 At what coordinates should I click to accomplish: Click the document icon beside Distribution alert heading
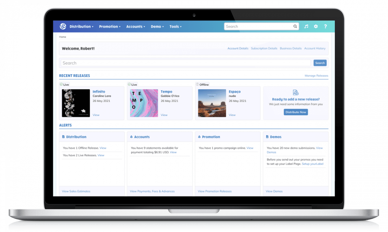coord(63,137)
